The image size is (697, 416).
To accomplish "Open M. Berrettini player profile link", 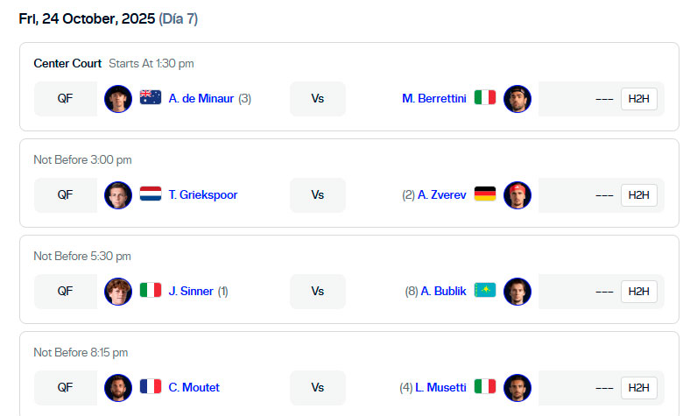I will click(434, 99).
